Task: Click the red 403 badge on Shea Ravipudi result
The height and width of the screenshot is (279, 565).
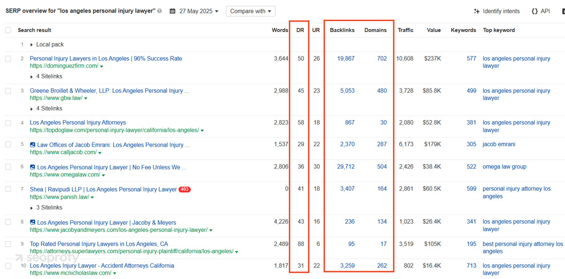Action: coord(185,190)
